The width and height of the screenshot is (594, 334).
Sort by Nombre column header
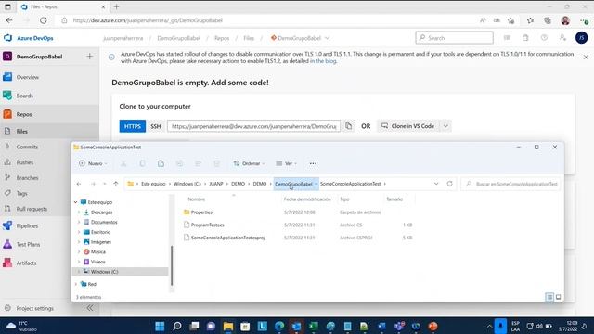tap(197, 199)
